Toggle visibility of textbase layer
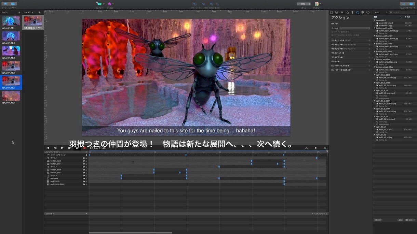Screen dimensions: 417x234 click(84, 178)
